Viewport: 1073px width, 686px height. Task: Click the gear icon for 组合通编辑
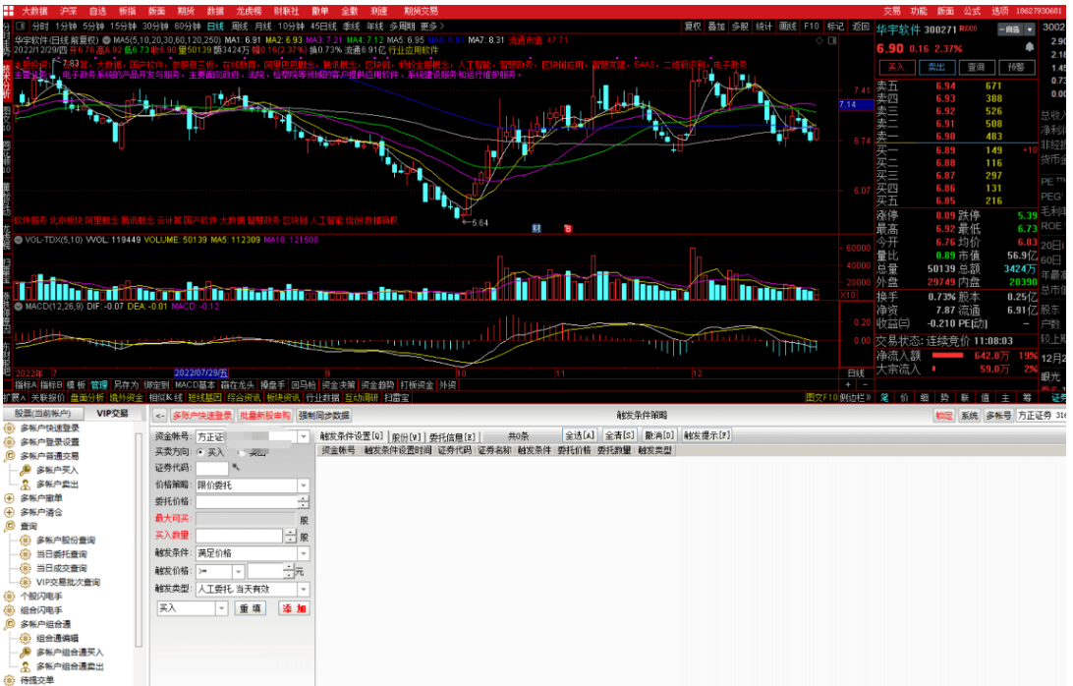(26, 638)
